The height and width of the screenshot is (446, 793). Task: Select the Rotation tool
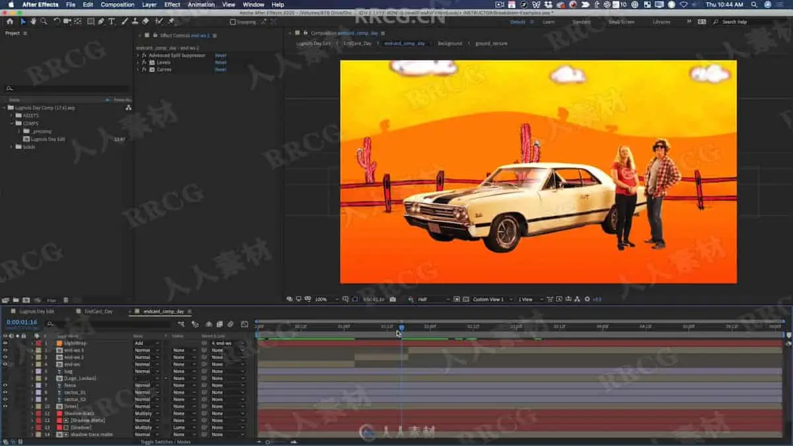(57, 21)
